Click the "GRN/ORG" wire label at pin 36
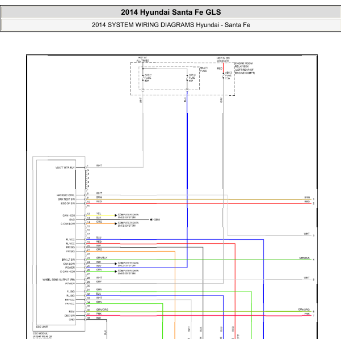The width and height of the screenshot is (341, 339). (x=102, y=310)
